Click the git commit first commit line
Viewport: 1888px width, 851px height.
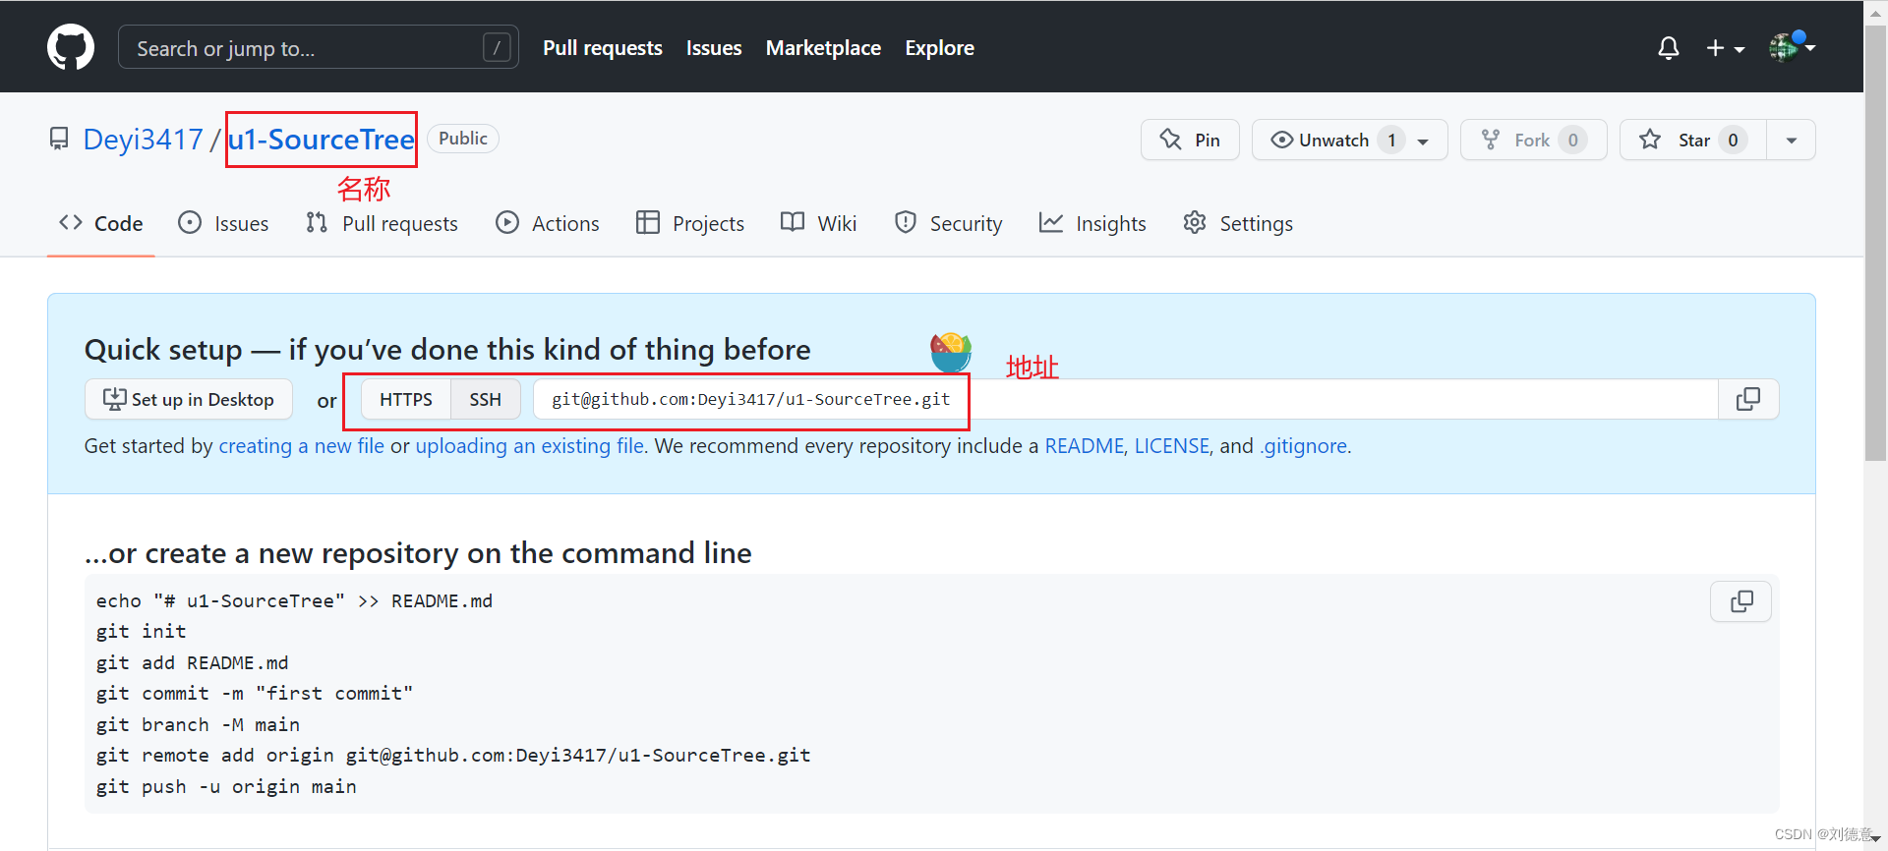click(255, 693)
